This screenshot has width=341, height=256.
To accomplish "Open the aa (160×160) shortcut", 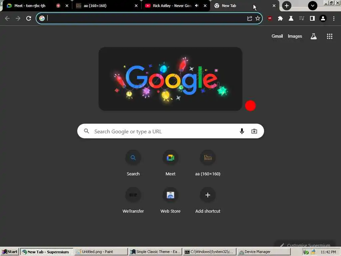I will pos(208,163).
